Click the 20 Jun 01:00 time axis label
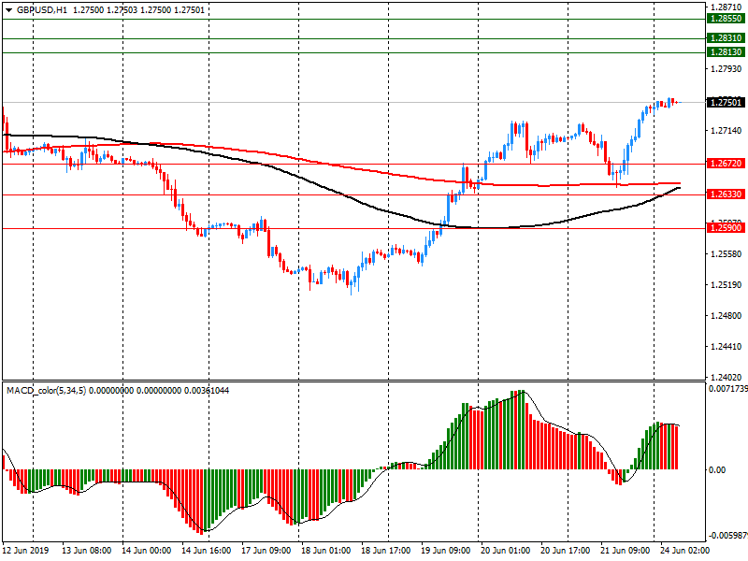 click(x=506, y=551)
